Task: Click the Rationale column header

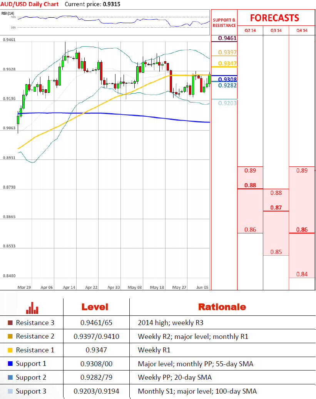Action: coord(222,307)
